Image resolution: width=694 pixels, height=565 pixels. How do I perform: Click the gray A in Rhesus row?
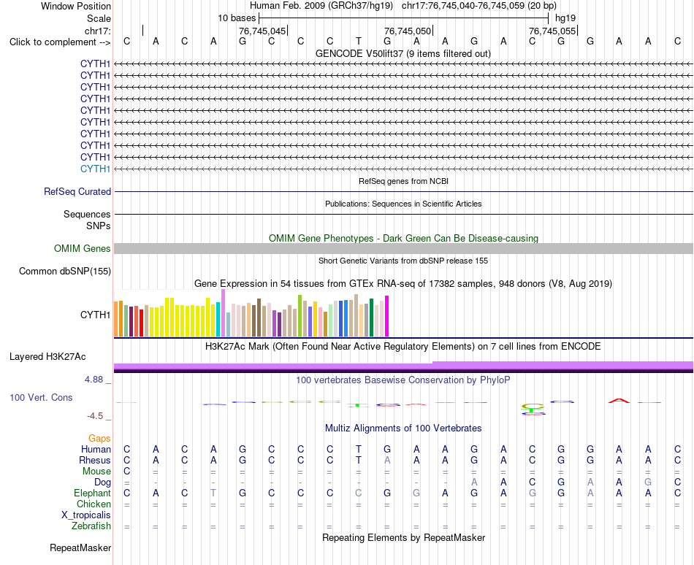coord(387,461)
